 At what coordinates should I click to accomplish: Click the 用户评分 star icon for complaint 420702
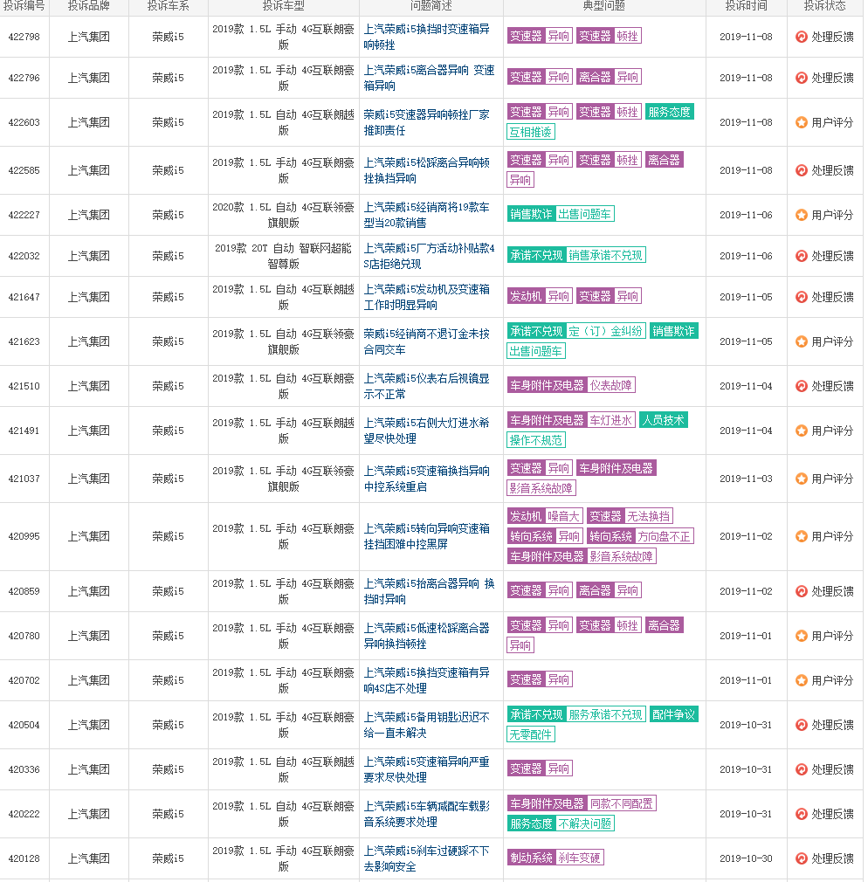pos(801,680)
